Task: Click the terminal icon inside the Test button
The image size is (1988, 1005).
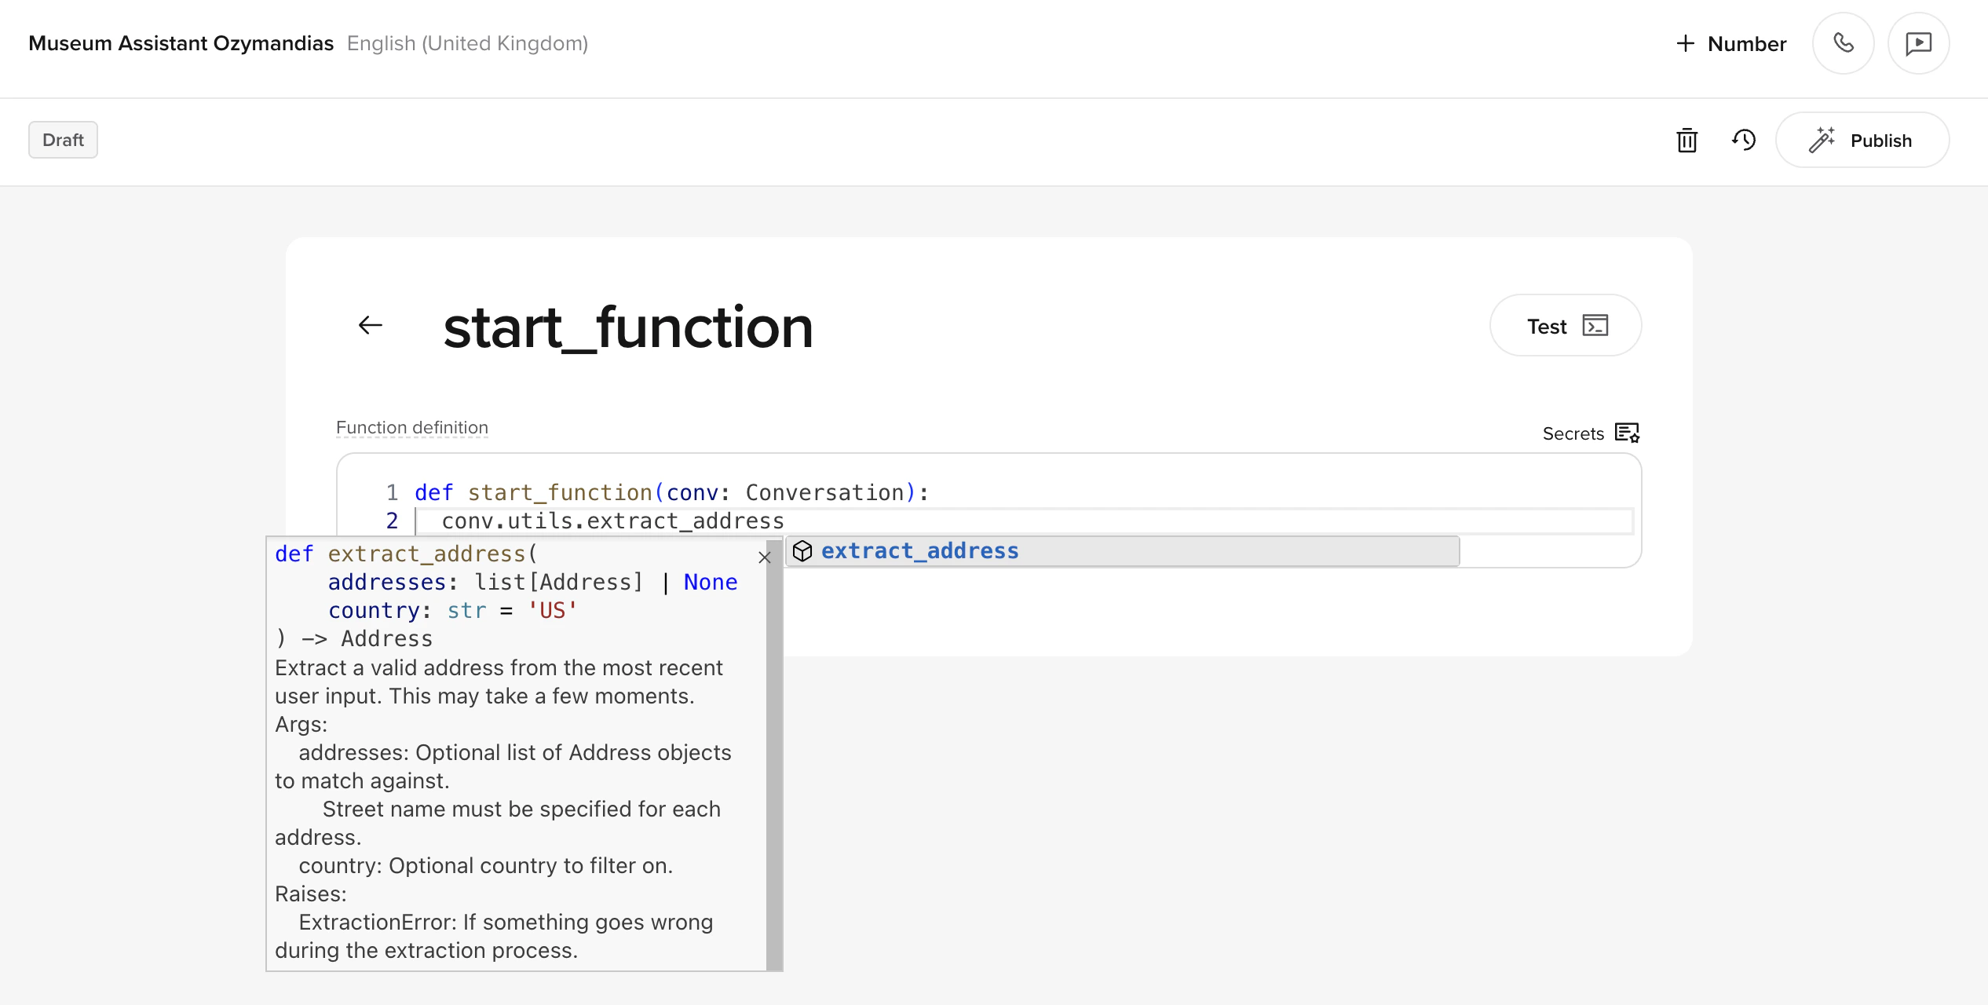Action: [1595, 325]
